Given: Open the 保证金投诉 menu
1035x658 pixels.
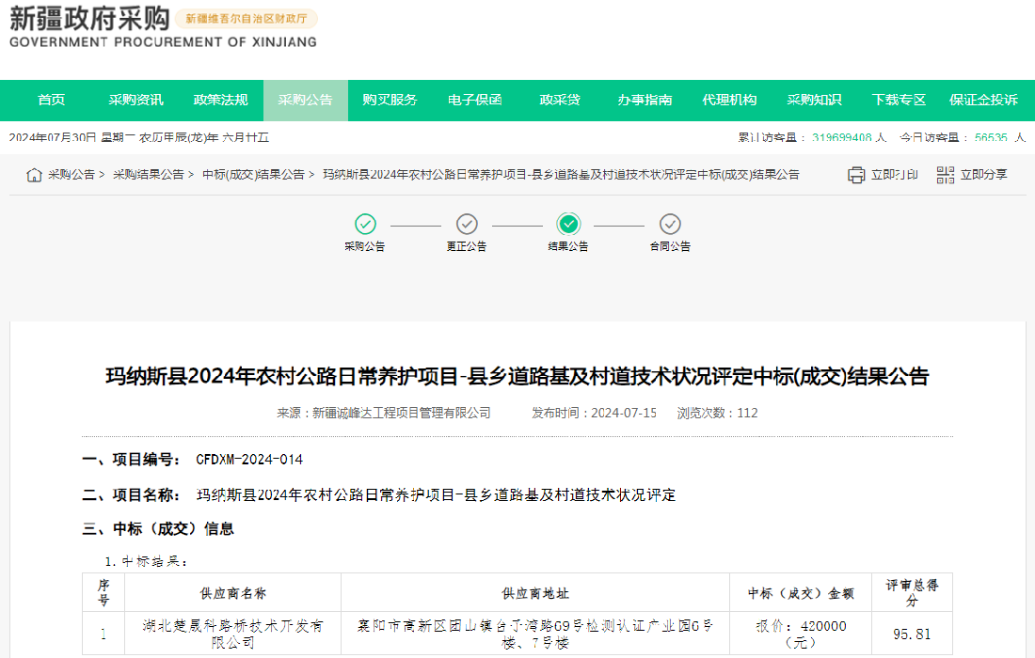Looking at the screenshot, I should pos(982,101).
